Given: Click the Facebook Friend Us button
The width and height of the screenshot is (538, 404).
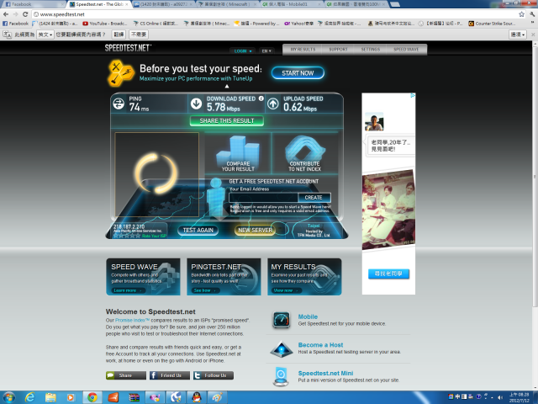Looking at the screenshot, I should pyautogui.click(x=170, y=375).
